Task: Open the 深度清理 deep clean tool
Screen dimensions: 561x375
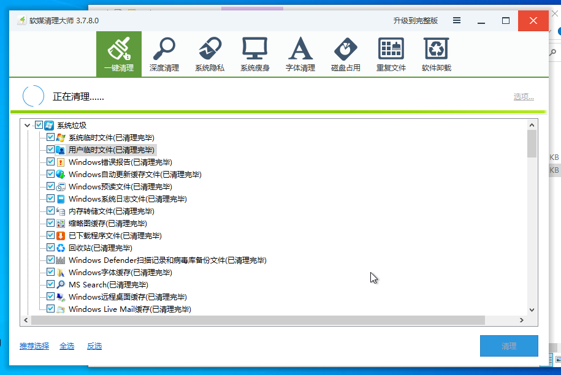Action: [x=164, y=53]
